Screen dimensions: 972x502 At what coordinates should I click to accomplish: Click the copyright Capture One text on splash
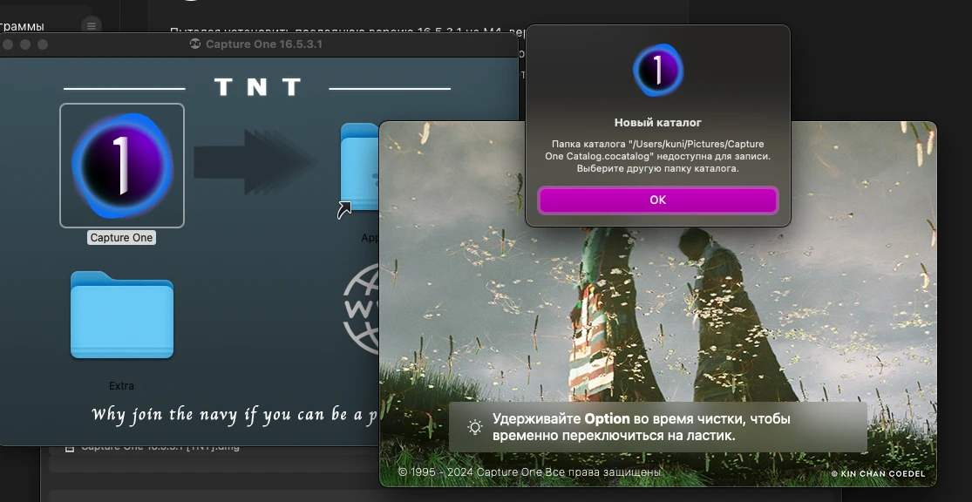tap(529, 472)
